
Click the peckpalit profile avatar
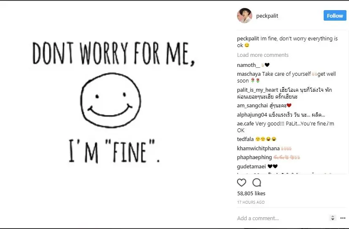click(x=245, y=16)
